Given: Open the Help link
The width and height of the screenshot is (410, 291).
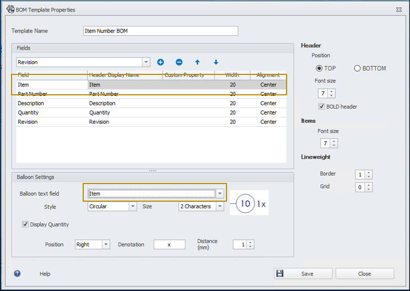Looking at the screenshot, I should (x=45, y=273).
